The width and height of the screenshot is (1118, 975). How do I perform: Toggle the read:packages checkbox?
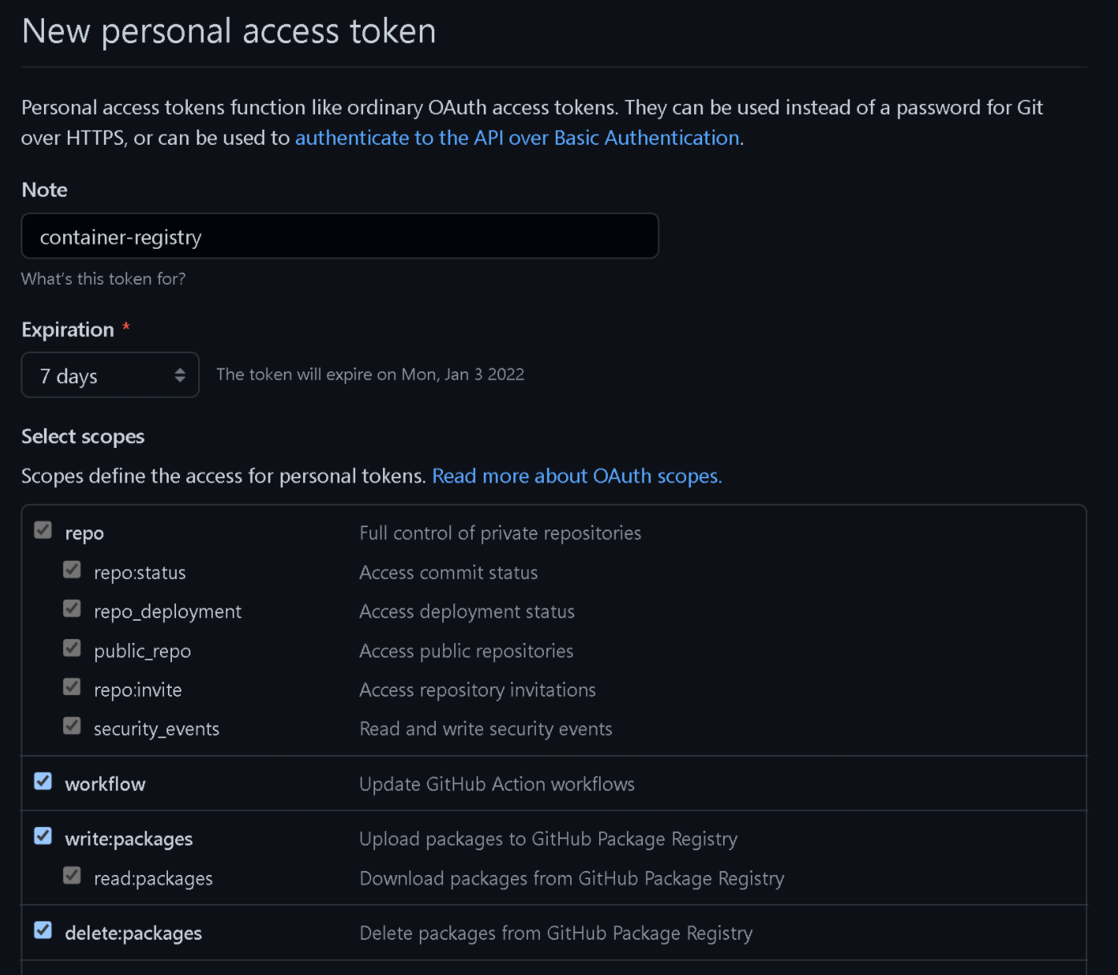[72, 875]
